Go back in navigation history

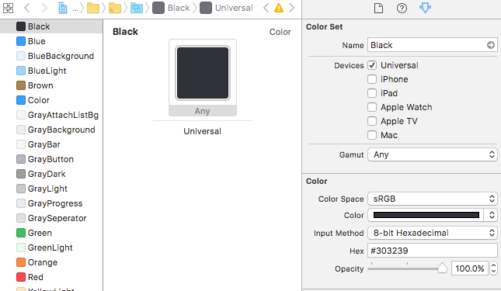(27, 8)
